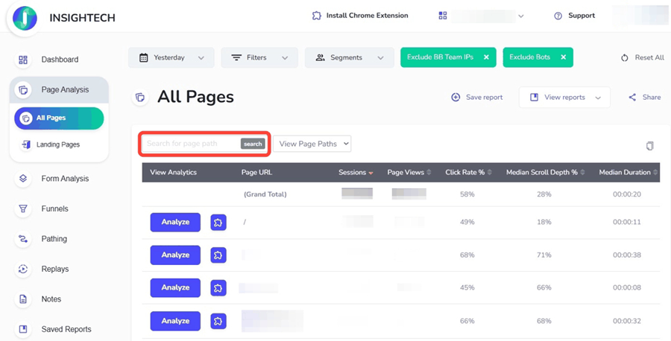The image size is (671, 341).
Task: Click the Search for page path field
Action: [x=191, y=144]
